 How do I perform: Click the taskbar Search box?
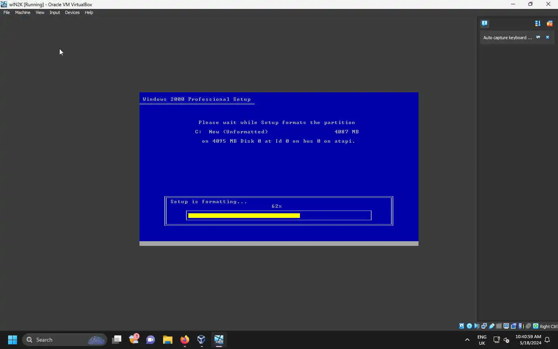click(65, 340)
